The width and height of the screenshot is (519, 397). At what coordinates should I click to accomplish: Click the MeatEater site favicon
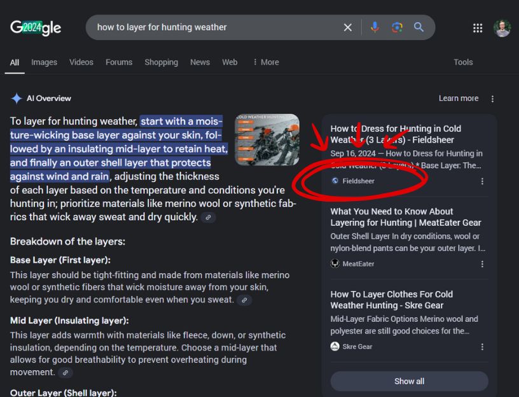(x=335, y=263)
